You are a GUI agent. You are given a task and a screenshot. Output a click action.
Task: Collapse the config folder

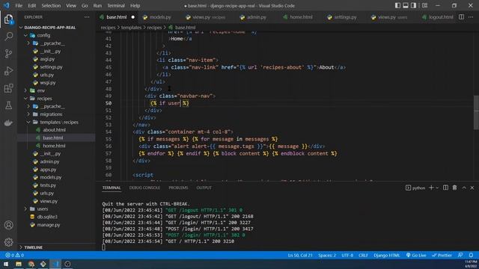pyautogui.click(x=43, y=35)
